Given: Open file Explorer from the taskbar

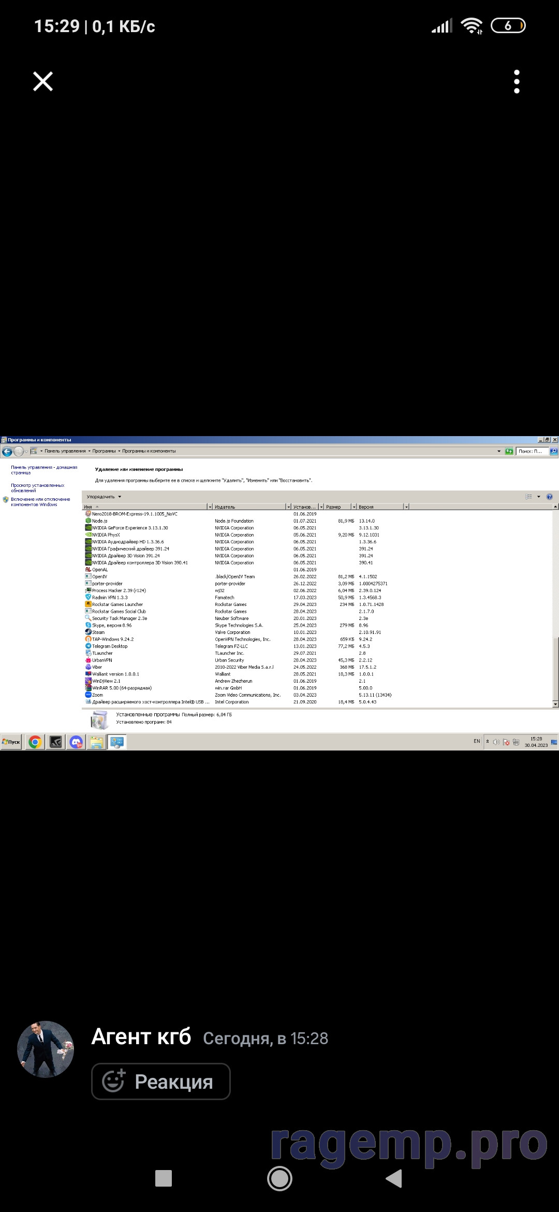Looking at the screenshot, I should [97, 742].
